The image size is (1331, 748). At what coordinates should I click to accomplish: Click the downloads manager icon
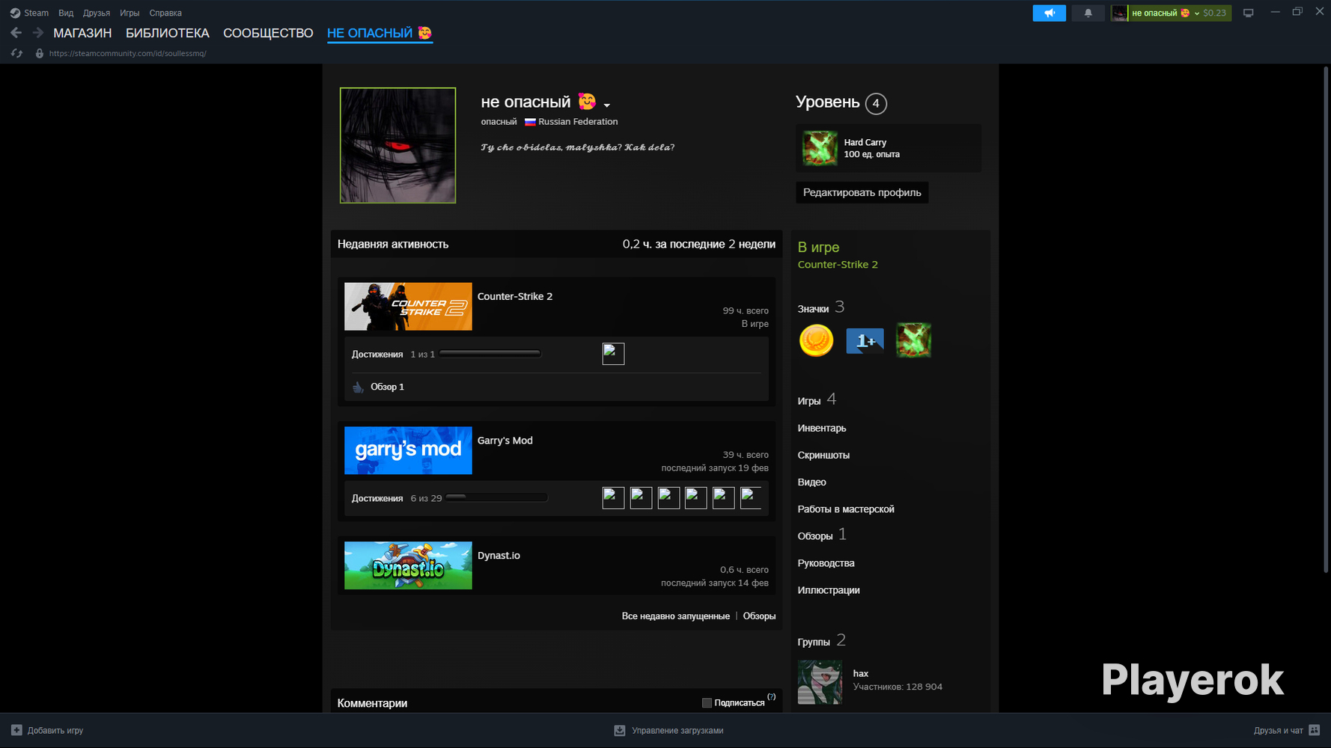click(x=620, y=730)
